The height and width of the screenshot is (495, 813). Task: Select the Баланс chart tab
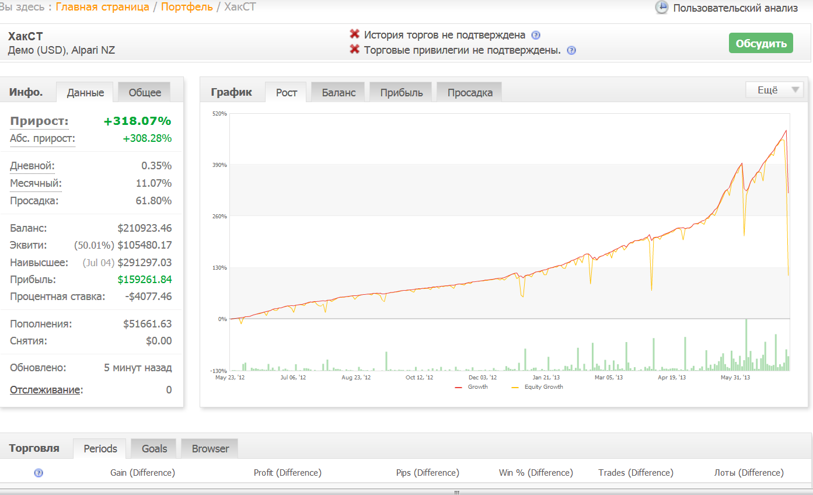pyautogui.click(x=339, y=92)
